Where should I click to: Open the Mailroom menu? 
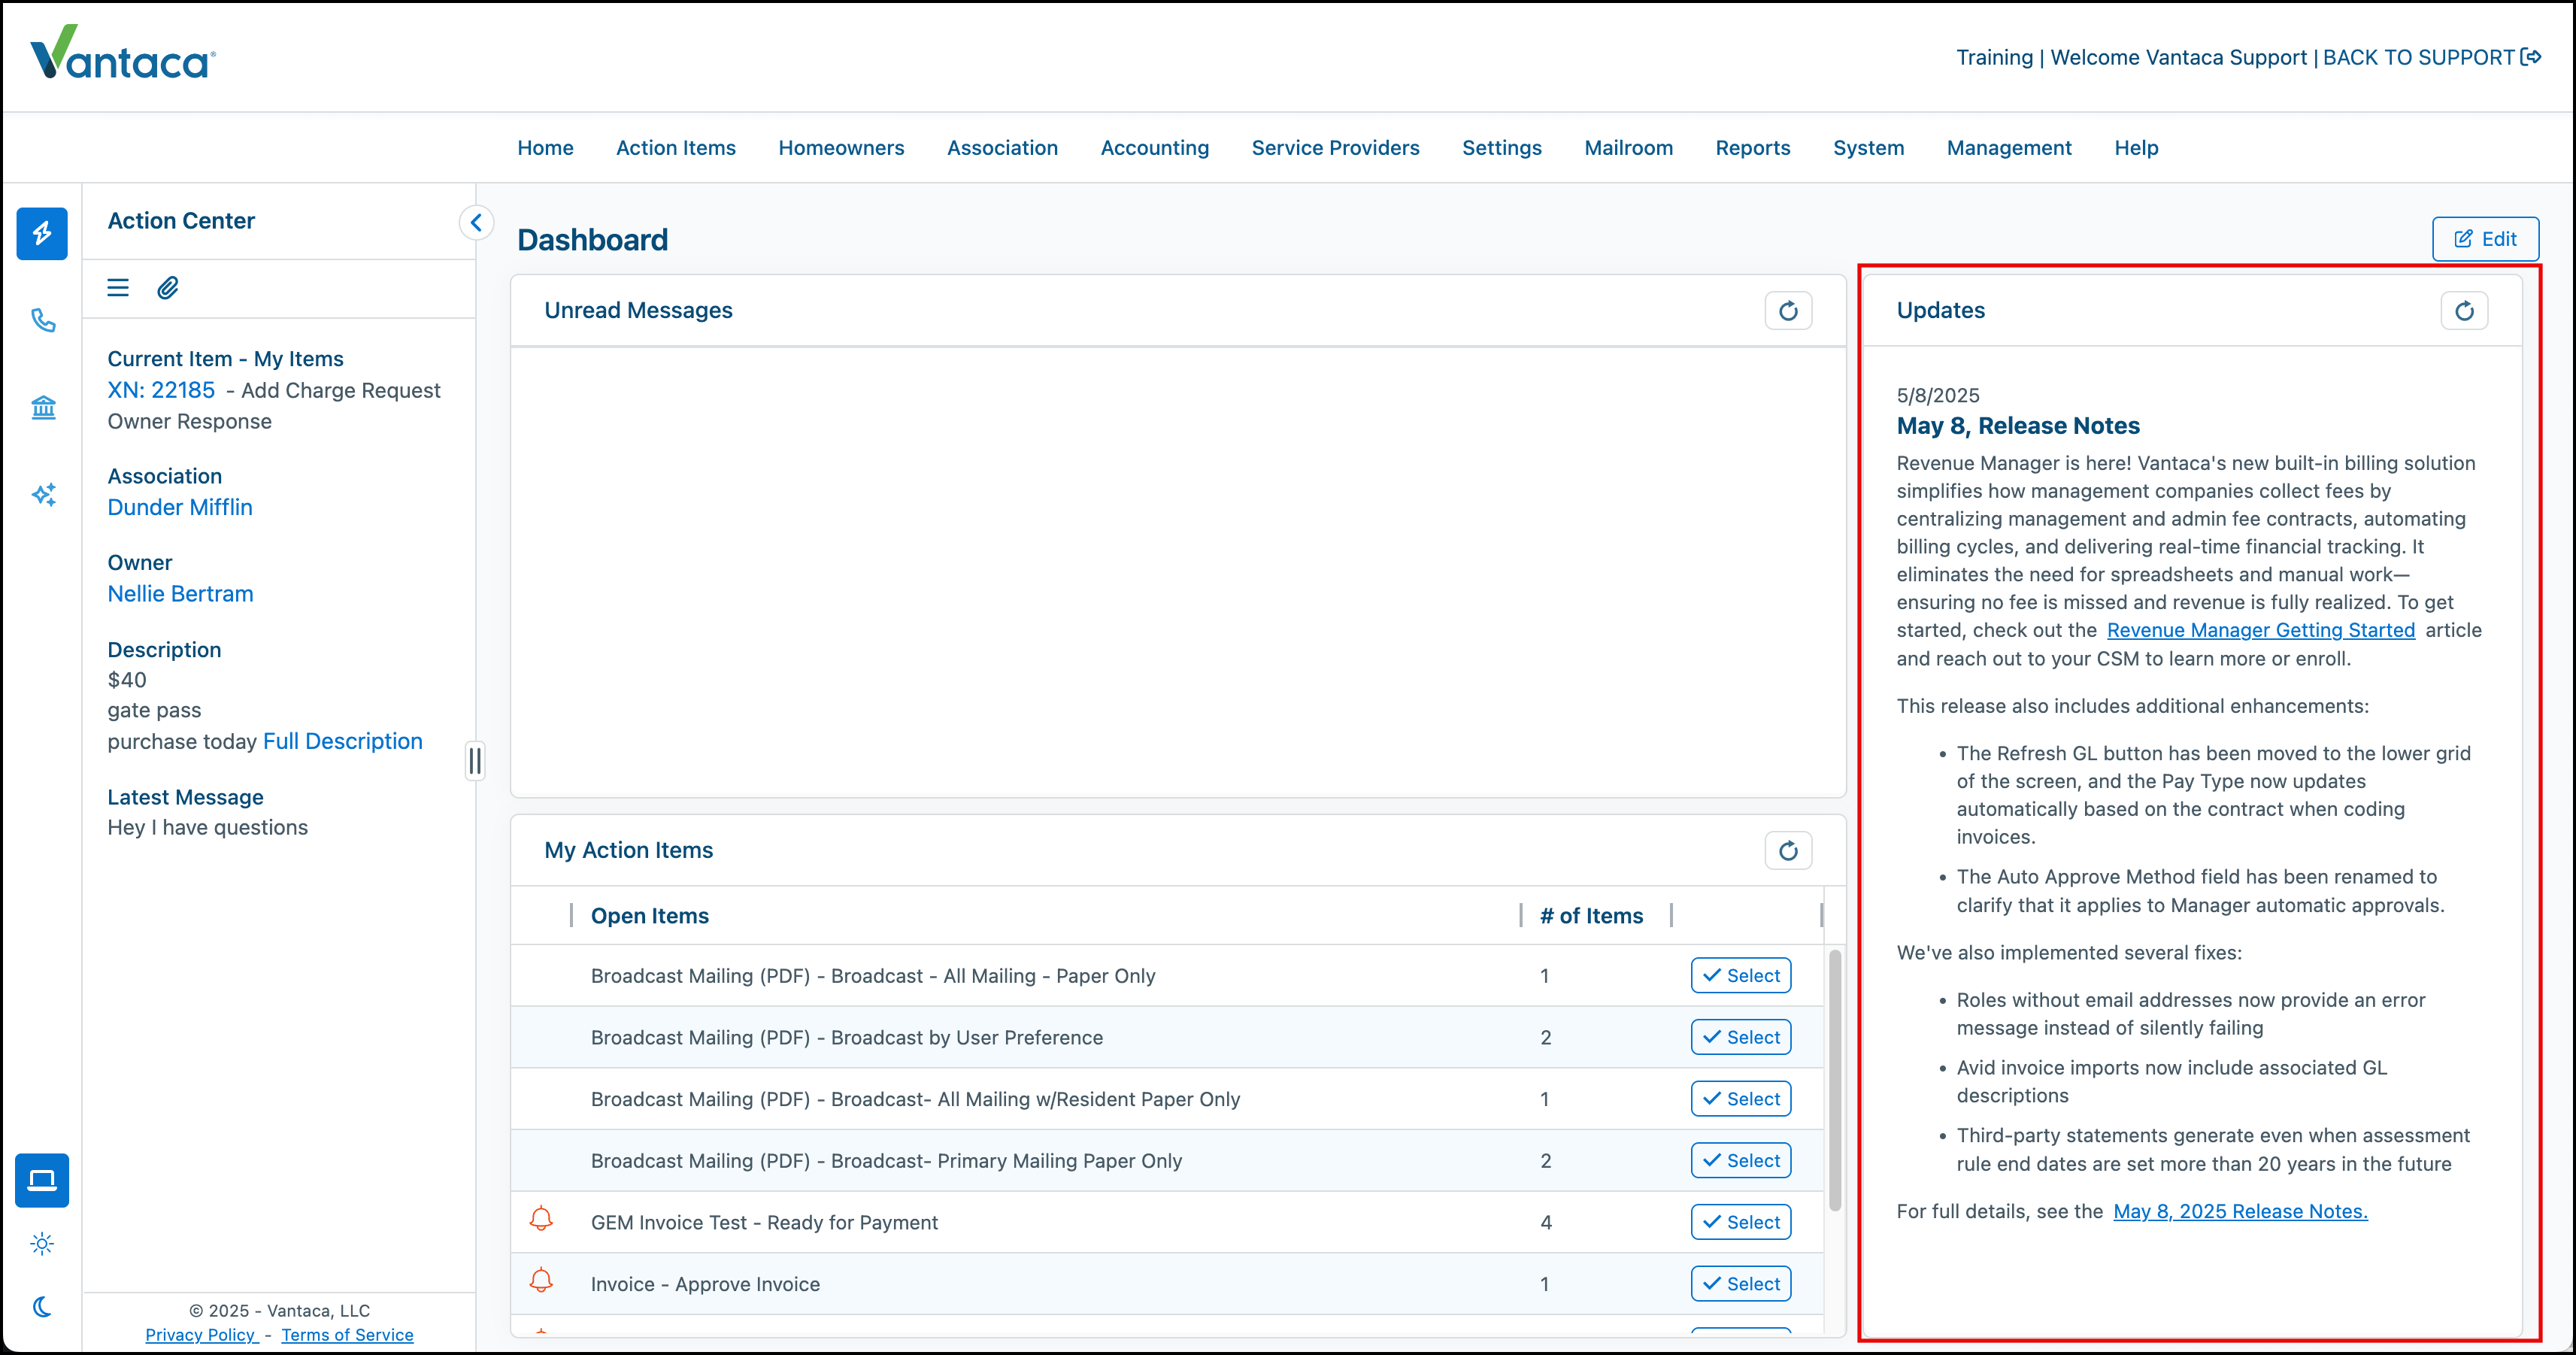1628,148
